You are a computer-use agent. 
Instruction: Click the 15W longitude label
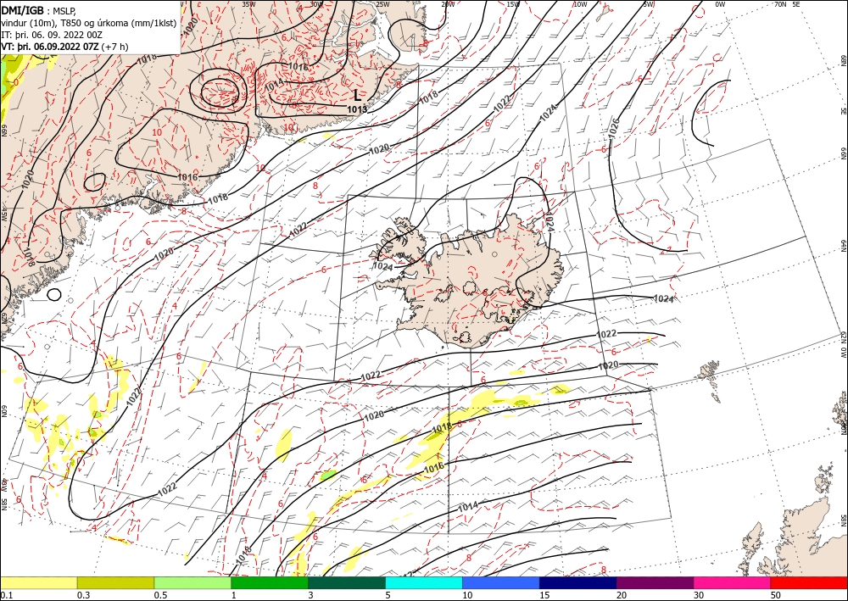[x=514, y=4]
